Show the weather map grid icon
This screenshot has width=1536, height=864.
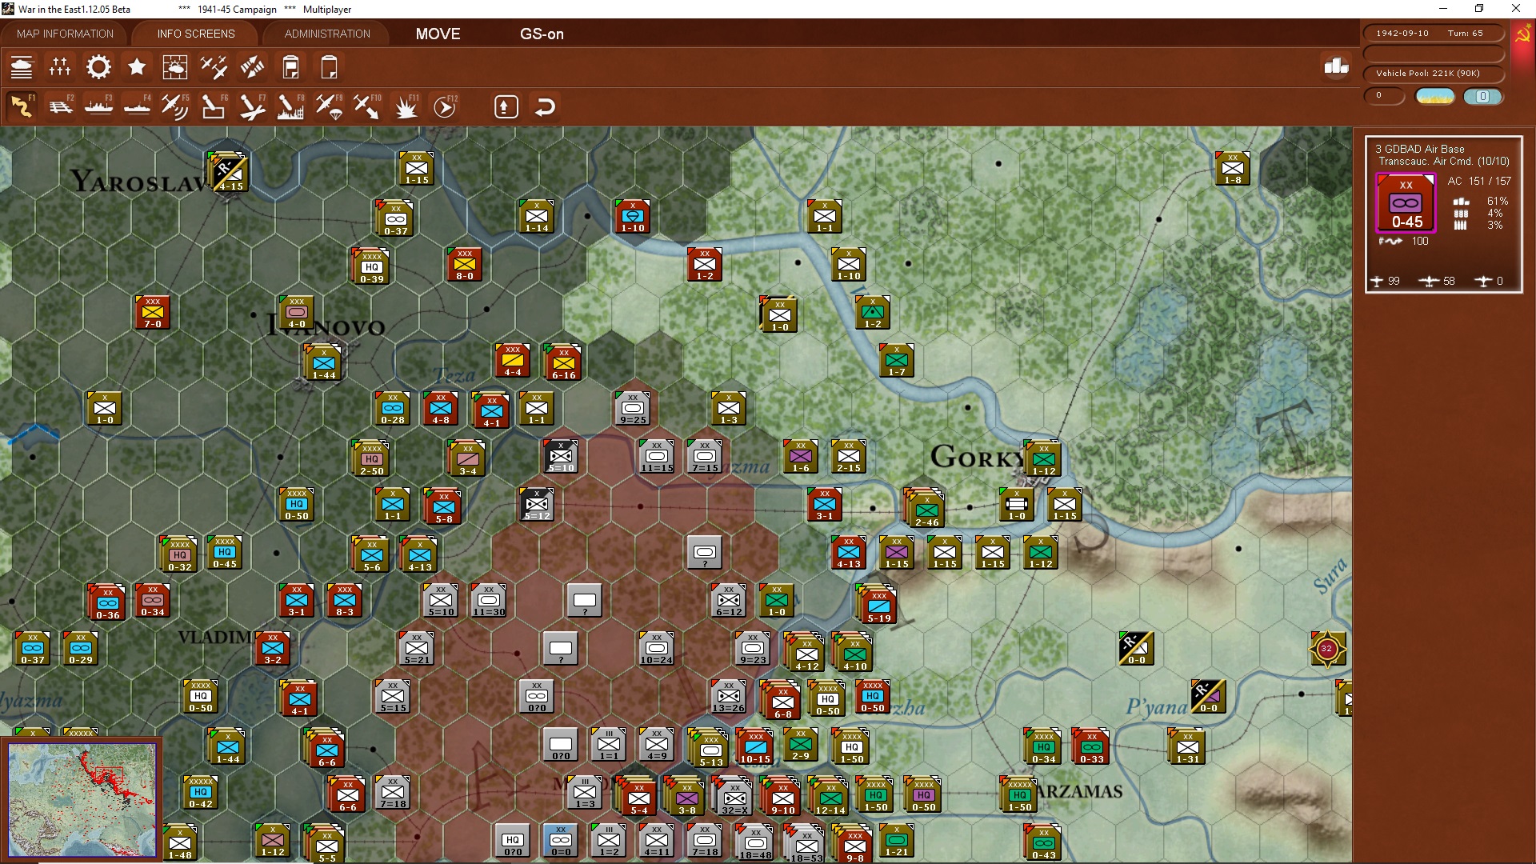[175, 67]
